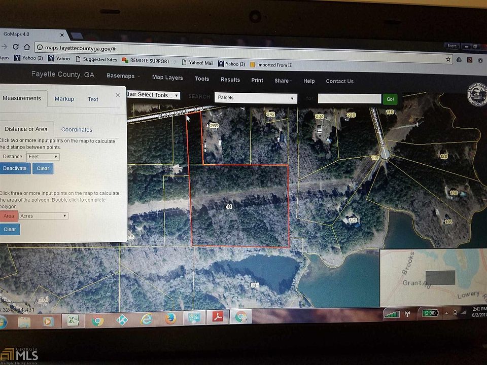This screenshot has width=487, height=365.
Task: Expand the Parcels search layer dropdown
Action: [255, 98]
